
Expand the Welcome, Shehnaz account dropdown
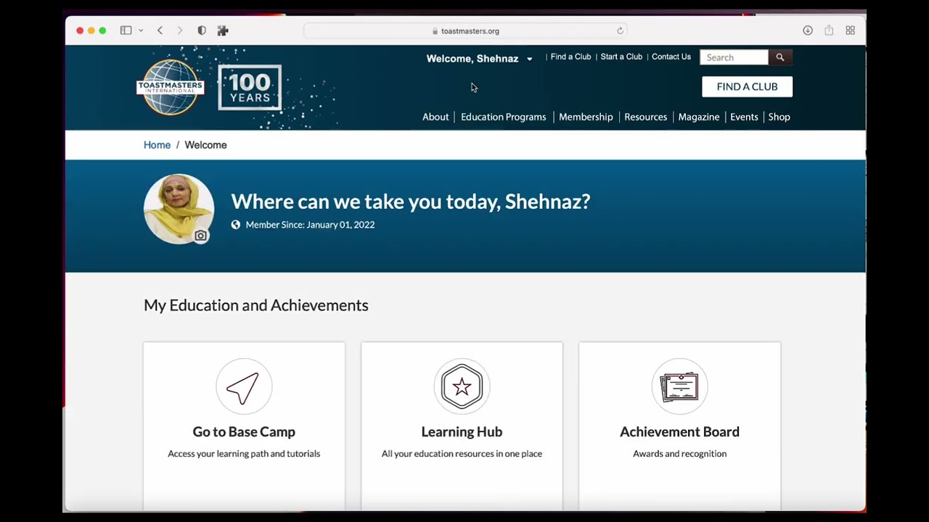click(x=480, y=59)
